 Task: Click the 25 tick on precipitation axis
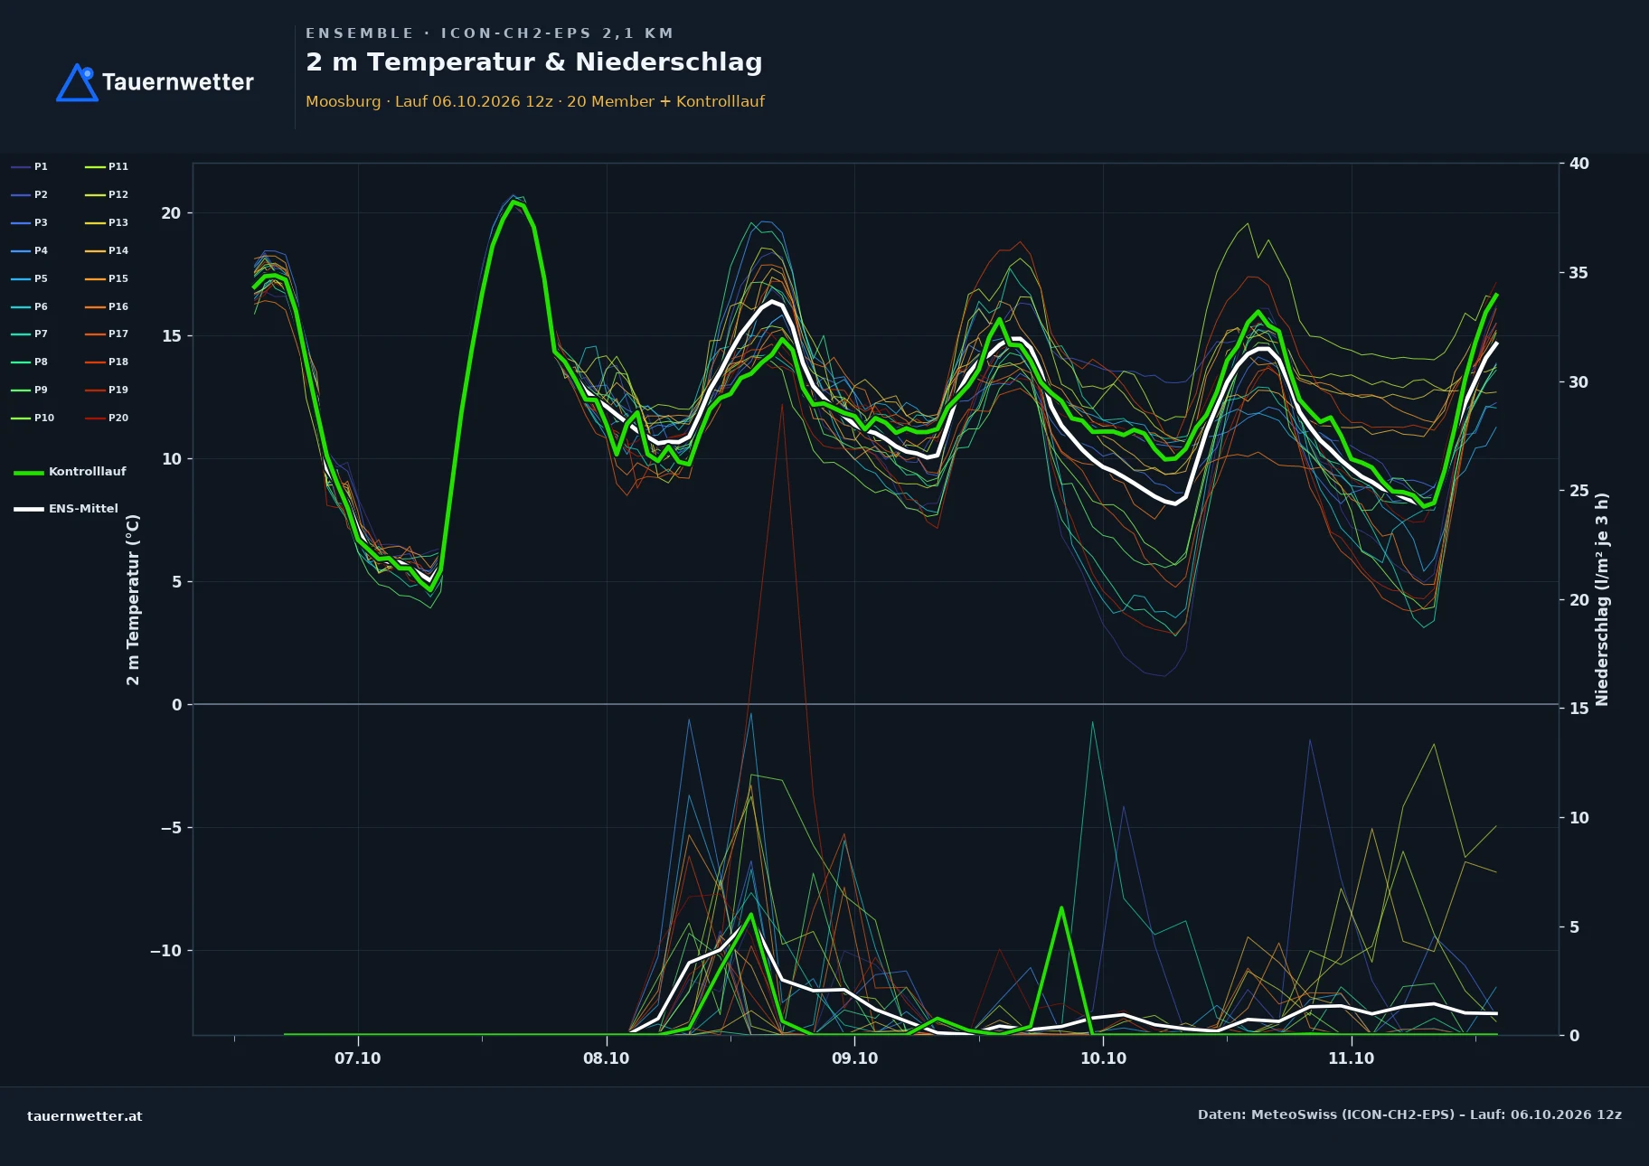(1579, 491)
